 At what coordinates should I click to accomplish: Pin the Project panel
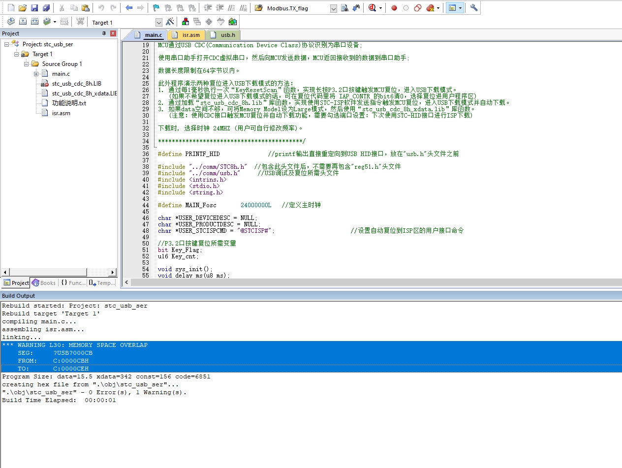[104, 33]
